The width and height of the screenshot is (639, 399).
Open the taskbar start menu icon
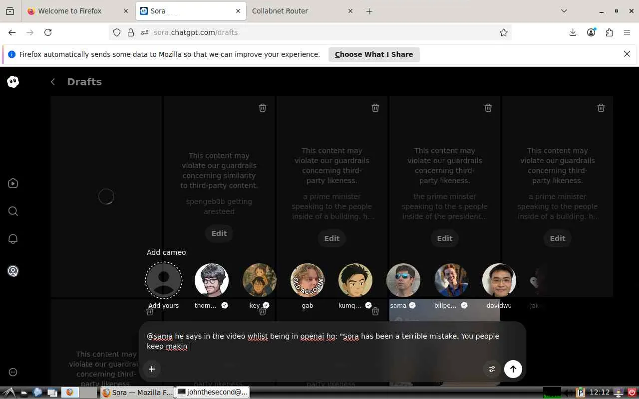tap(9, 393)
